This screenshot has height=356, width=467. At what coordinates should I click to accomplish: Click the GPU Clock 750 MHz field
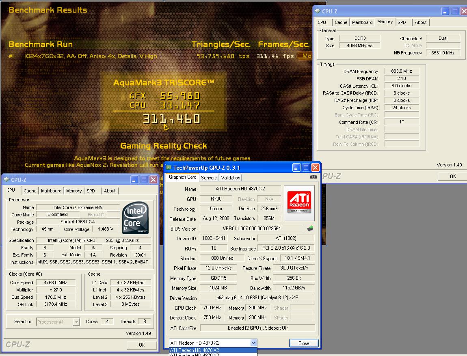212,307
